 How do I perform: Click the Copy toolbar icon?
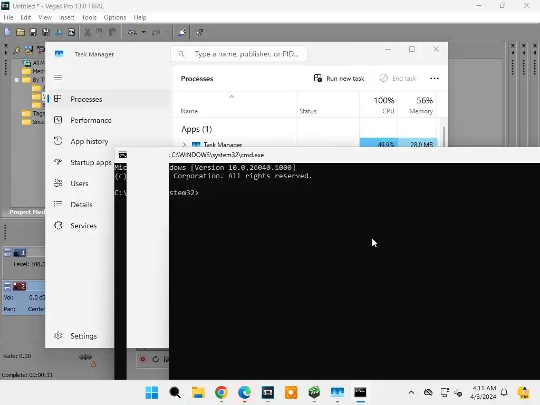tap(100, 32)
